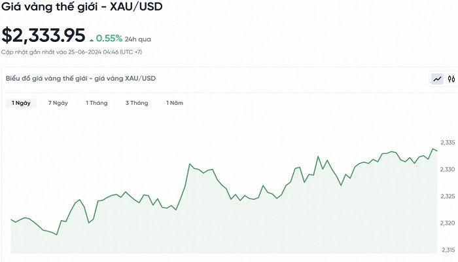Image resolution: width=458 pixels, height=262 pixels.
Task: Open the 1 Năm chart range
Action: 175,103
